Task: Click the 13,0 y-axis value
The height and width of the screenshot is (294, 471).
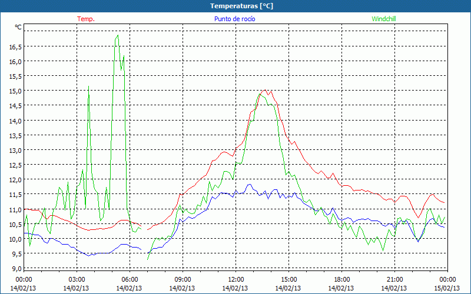Action: (x=15, y=150)
